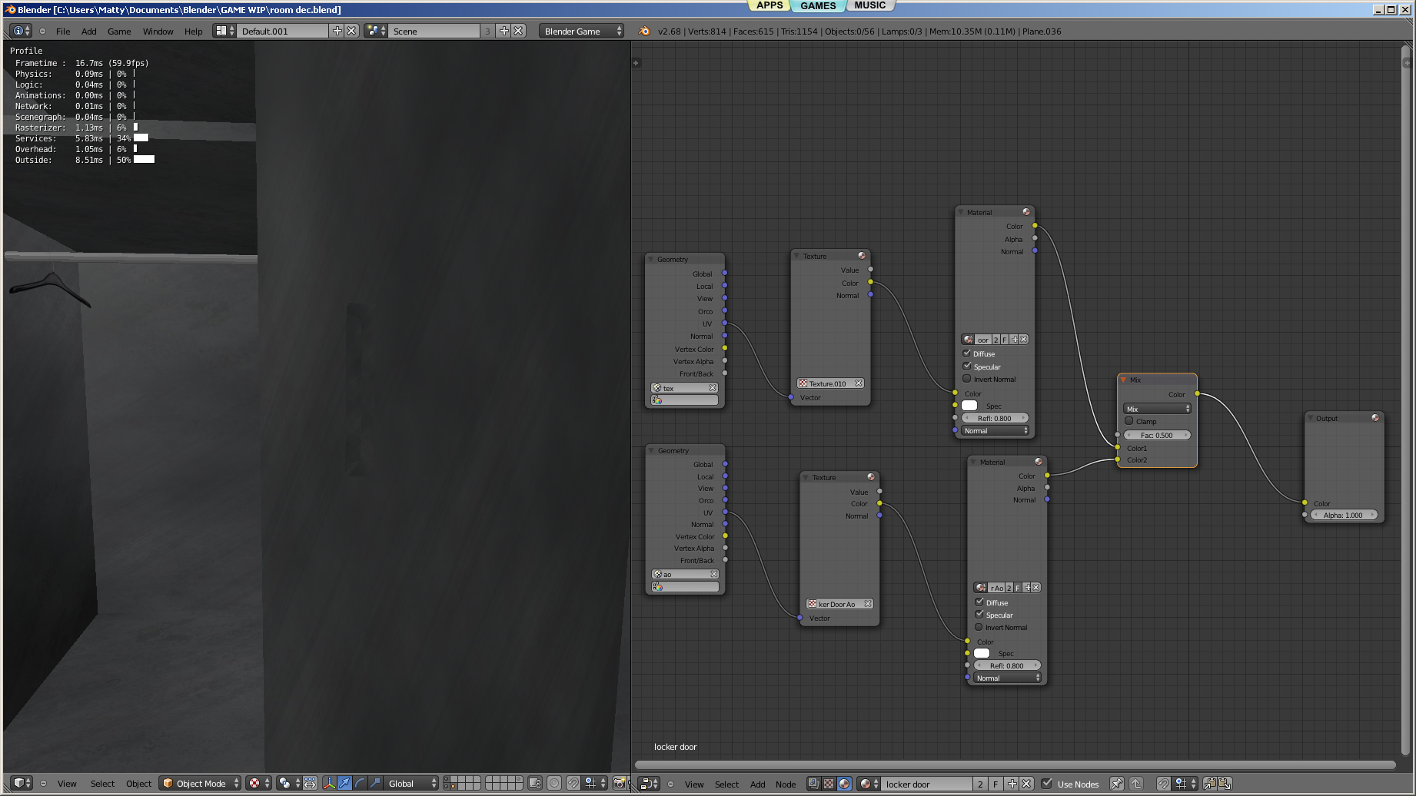This screenshot has height=796, width=1416.
Task: Open node editor type selector
Action: (650, 784)
